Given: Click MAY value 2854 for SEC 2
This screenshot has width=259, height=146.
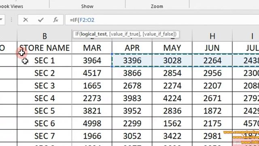Looking at the screenshot, I should 172,73.
